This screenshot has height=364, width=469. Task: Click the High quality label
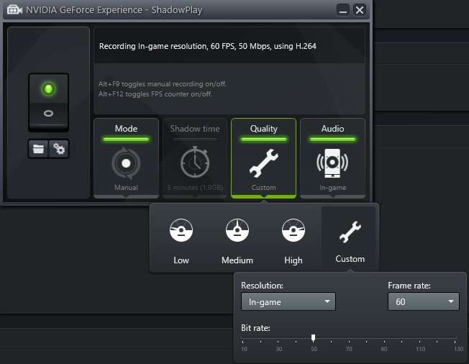[293, 260]
